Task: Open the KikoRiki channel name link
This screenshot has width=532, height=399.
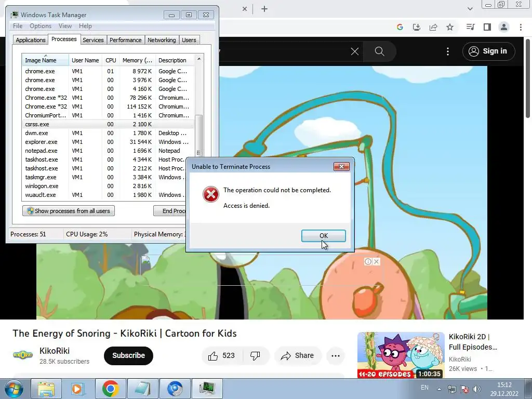Action: [x=54, y=351]
